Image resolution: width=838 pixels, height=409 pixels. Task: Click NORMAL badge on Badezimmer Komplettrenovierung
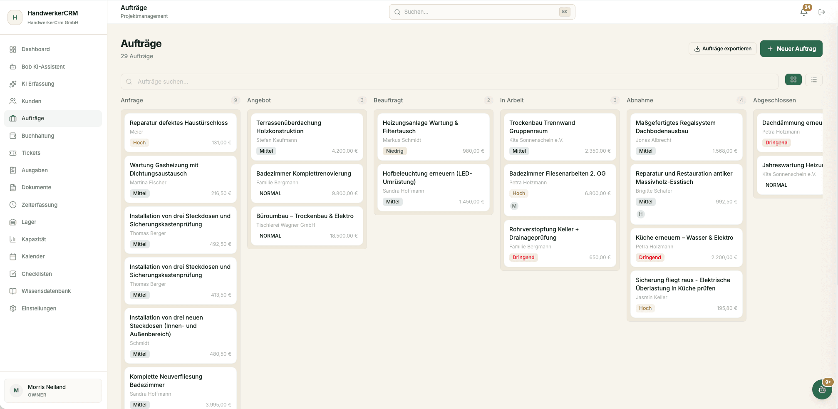coord(270,193)
